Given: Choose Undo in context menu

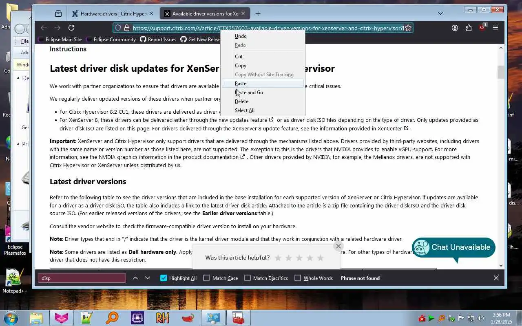Looking at the screenshot, I should click(263, 36).
